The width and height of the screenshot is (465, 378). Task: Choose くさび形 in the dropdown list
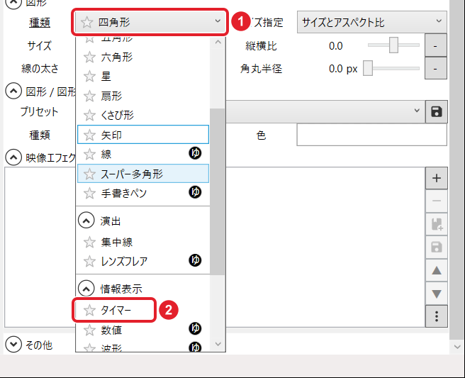143,116
